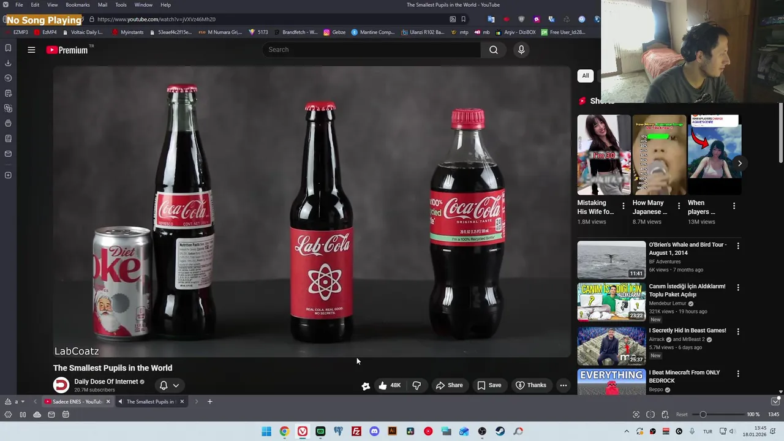Screen dimensions: 784x441
Task: Open Daily Dose Of Internet channel avatar
Action: pyautogui.click(x=61, y=385)
